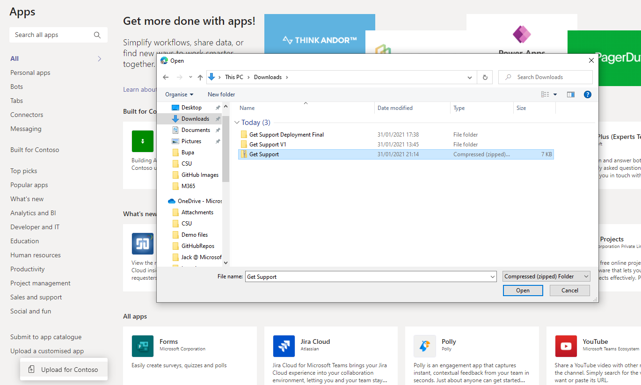The height and width of the screenshot is (385, 641).
Task: Select the Education category
Action: (x=25, y=241)
